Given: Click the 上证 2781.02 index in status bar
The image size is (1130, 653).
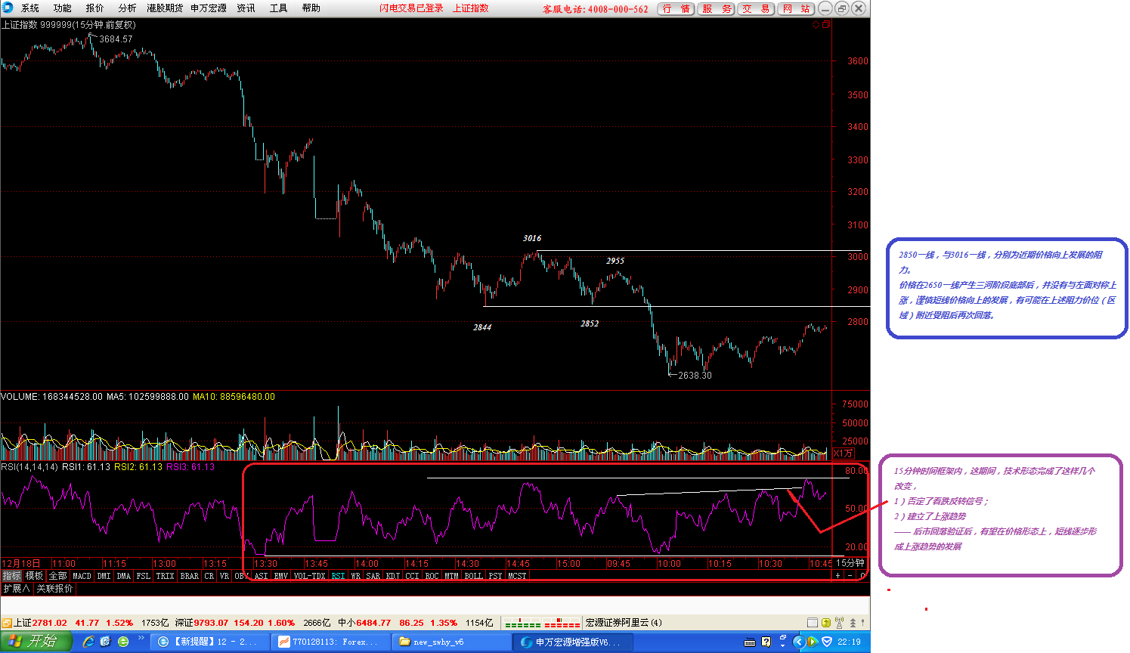Looking at the screenshot, I should [41, 623].
